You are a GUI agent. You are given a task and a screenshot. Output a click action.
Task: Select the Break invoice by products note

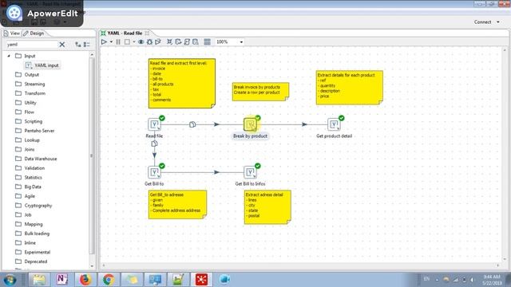point(260,92)
